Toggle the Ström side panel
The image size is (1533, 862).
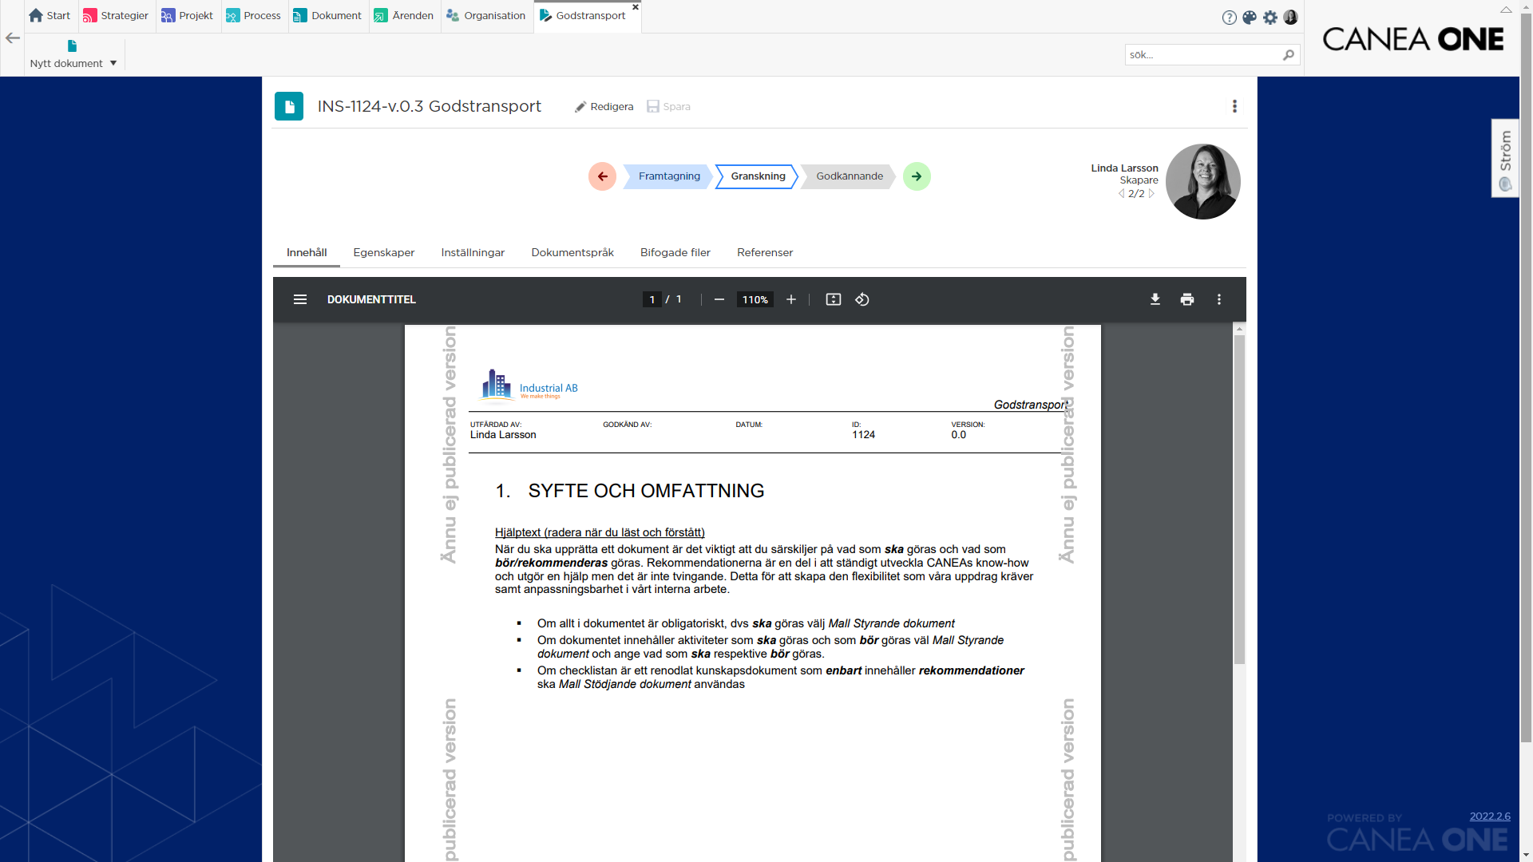[x=1505, y=158]
